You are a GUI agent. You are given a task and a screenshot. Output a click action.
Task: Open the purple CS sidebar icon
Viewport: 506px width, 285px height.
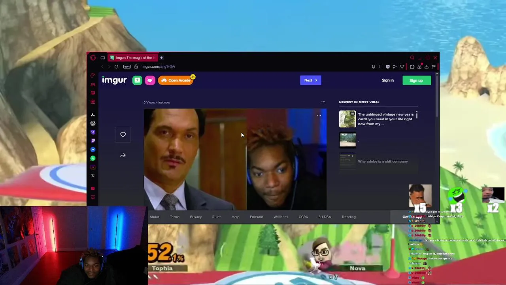(93, 132)
